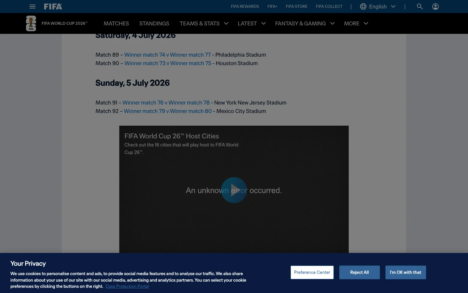Click the globe language icon
Image resolution: width=468 pixels, height=293 pixels.
(x=363, y=7)
